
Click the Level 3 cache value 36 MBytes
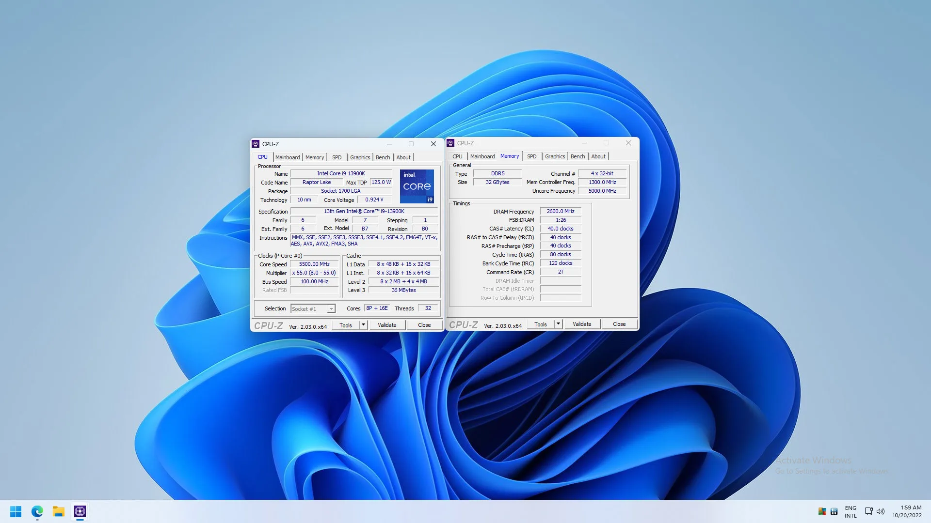[x=403, y=291]
